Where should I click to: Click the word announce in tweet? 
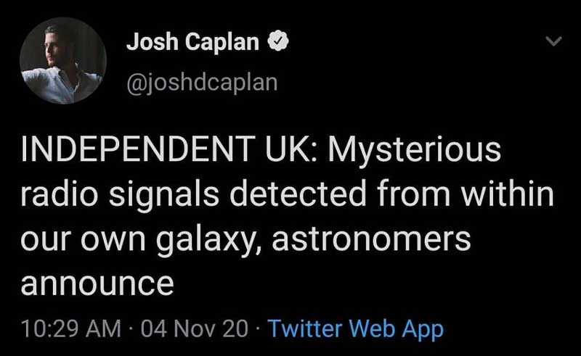tap(97, 281)
